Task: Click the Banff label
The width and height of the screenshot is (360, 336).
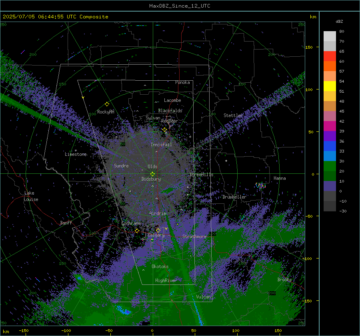Action: pos(66,223)
